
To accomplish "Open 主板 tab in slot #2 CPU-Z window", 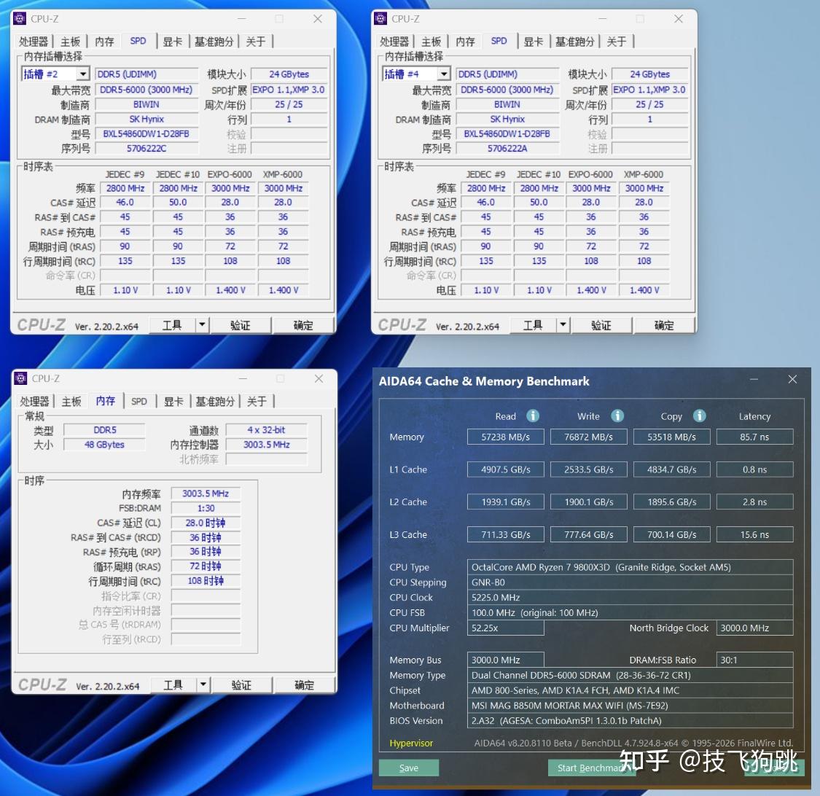I will (70, 42).
